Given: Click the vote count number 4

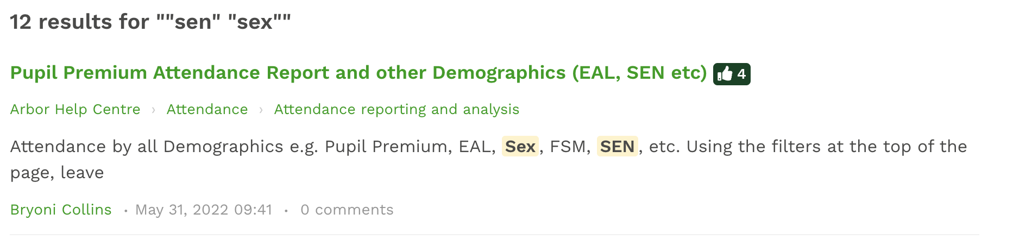Looking at the screenshot, I should [x=741, y=74].
